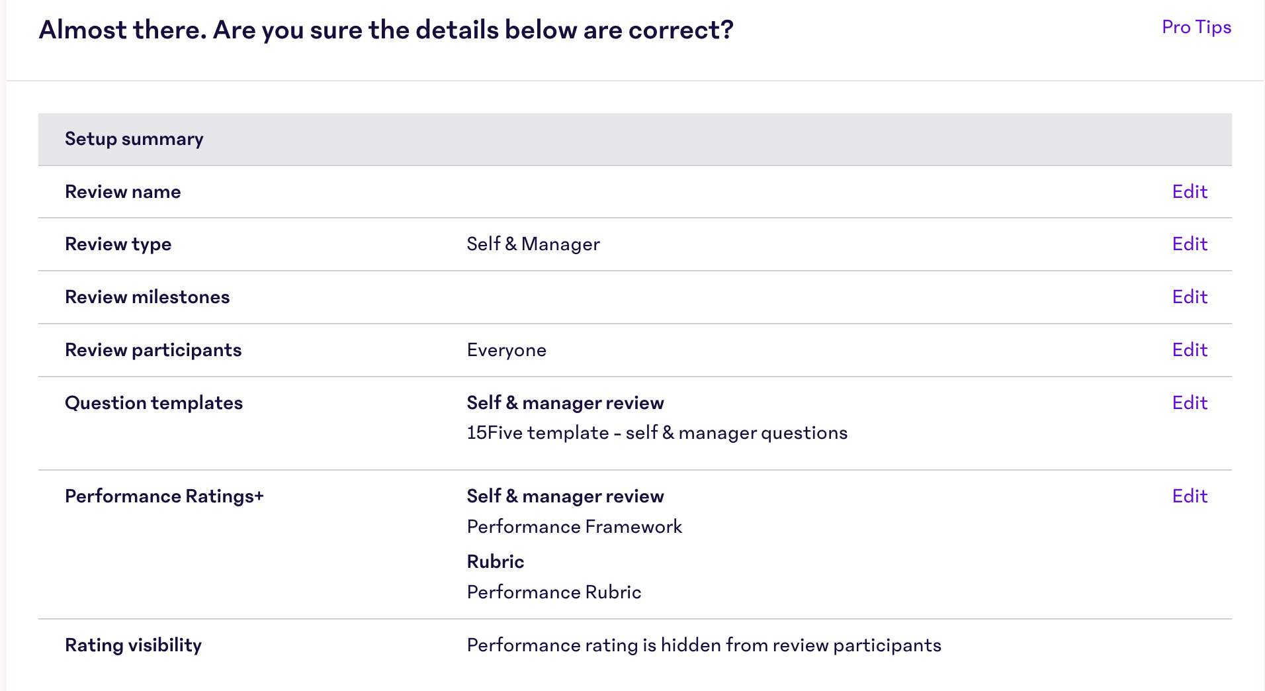Edit the Review participants selection
The image size is (1265, 691).
pyautogui.click(x=1190, y=350)
